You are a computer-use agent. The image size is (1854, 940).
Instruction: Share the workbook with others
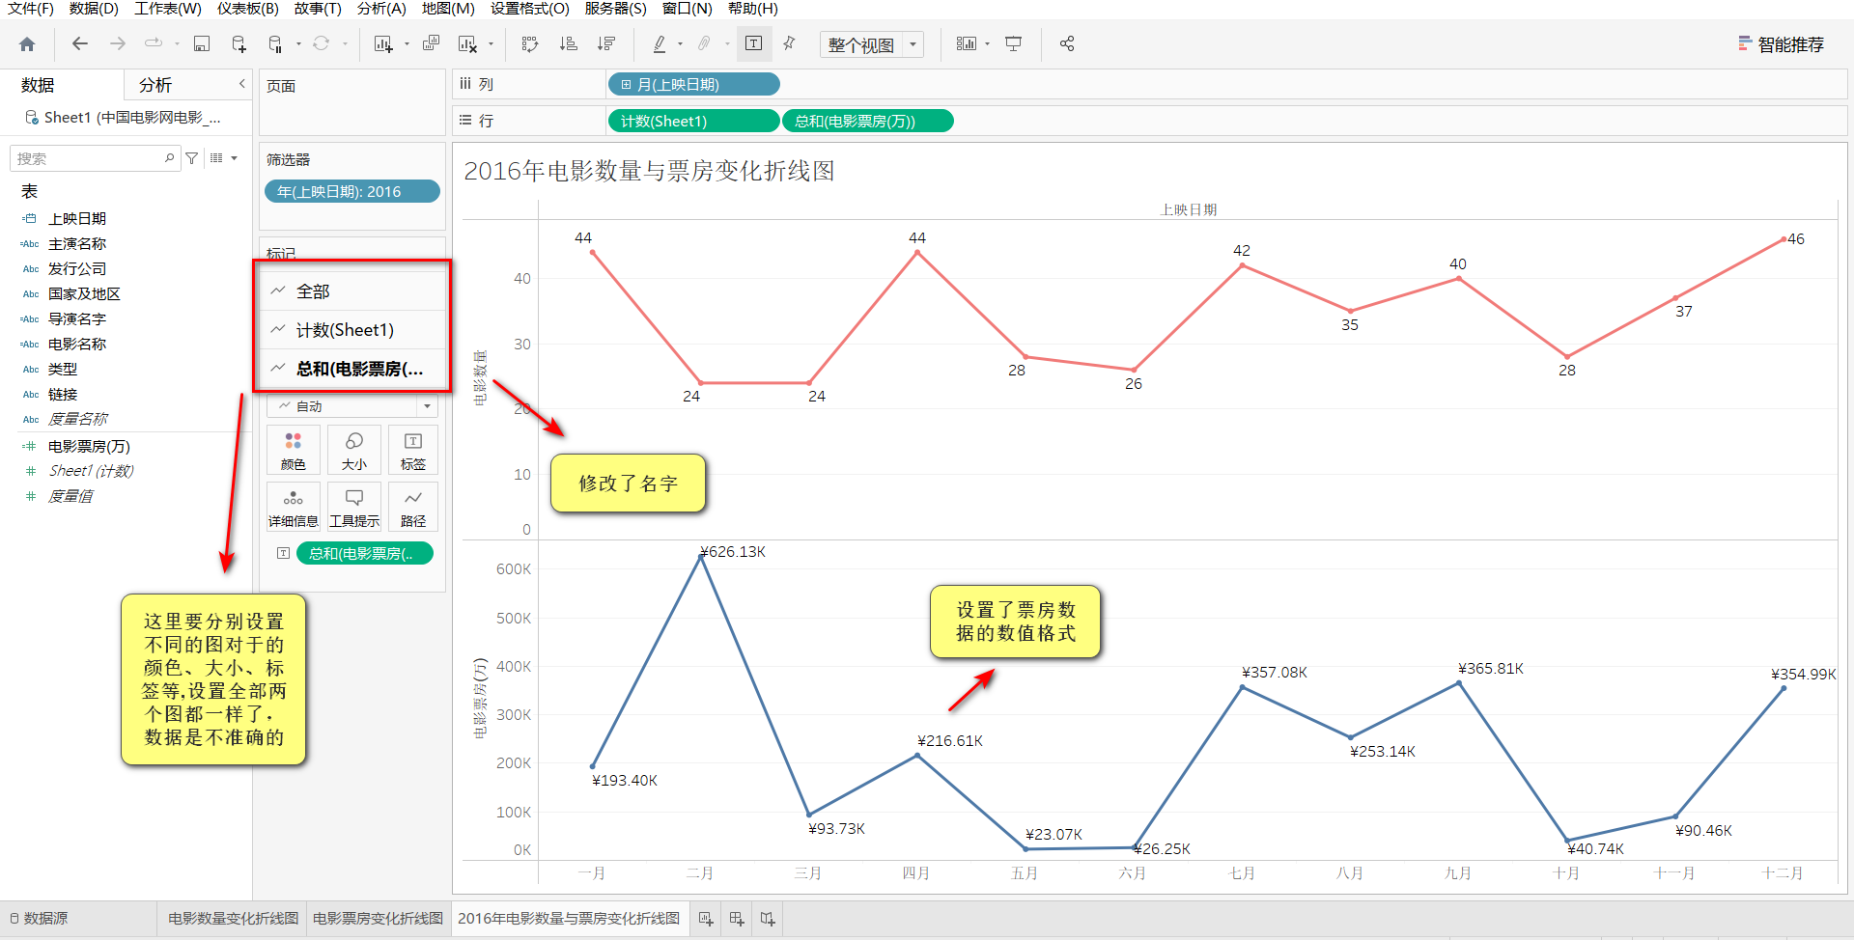(1067, 44)
